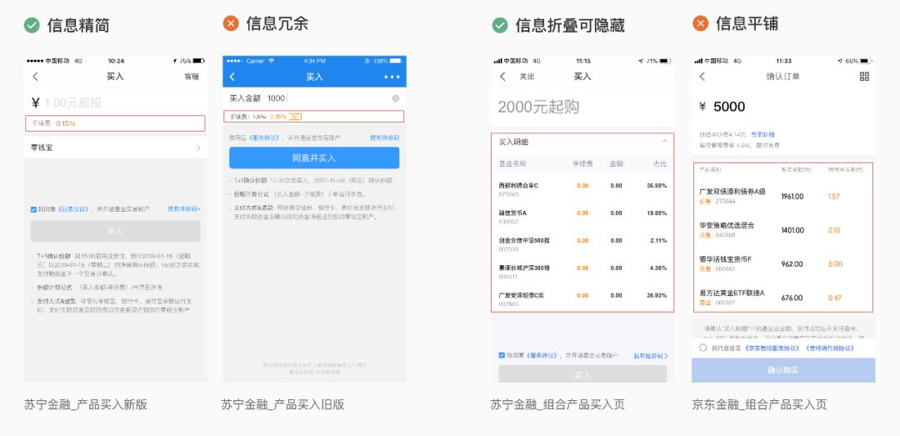Select fund row 景顺长城沪深300增
Image resolution: width=900 pixels, height=436 pixels.
pyautogui.click(x=582, y=272)
